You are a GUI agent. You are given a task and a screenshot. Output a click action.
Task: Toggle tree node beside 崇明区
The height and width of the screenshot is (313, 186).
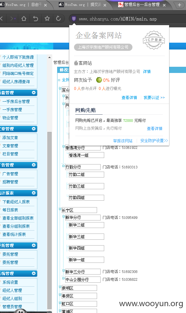[x=60, y=287]
